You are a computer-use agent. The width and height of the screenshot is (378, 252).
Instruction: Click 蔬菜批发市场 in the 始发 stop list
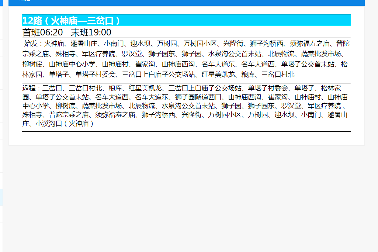pos(321,54)
